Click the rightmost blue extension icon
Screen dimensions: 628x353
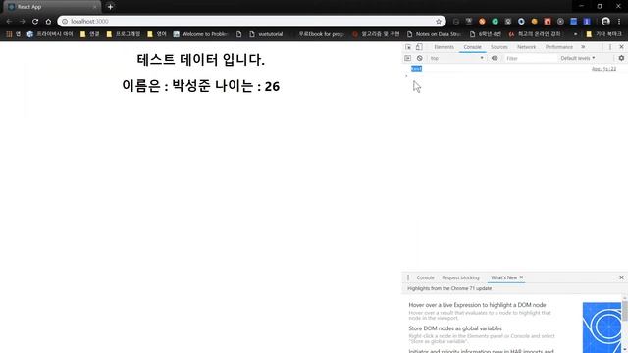pos(587,22)
